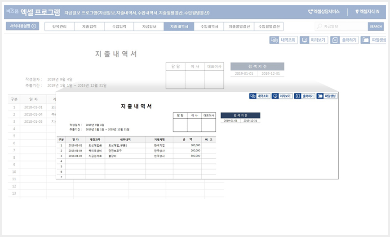Click the 안전보호구 detail cell

[x=125, y=151]
